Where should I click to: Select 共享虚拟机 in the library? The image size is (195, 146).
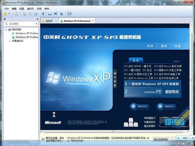coord(18,41)
